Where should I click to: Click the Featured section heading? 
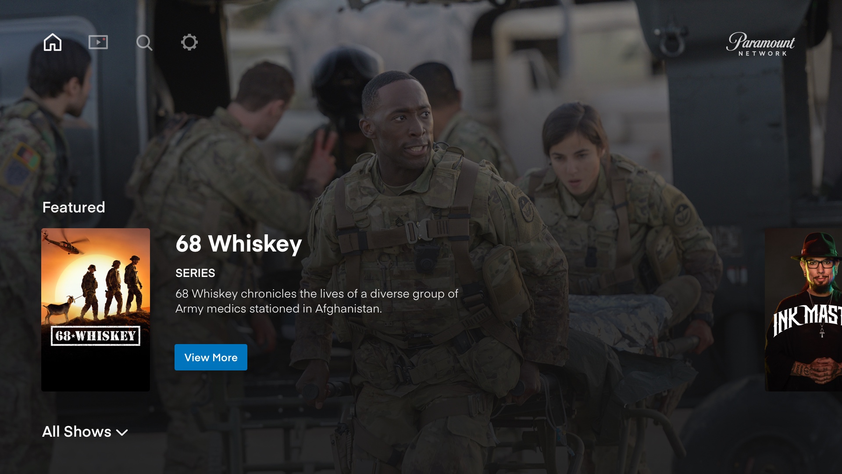point(74,207)
